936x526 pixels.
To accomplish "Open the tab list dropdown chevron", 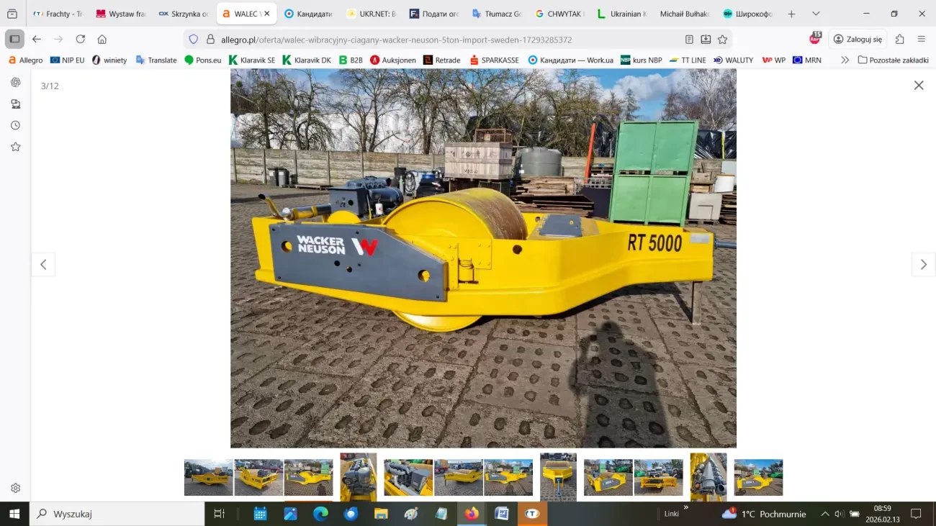I will pyautogui.click(x=816, y=13).
